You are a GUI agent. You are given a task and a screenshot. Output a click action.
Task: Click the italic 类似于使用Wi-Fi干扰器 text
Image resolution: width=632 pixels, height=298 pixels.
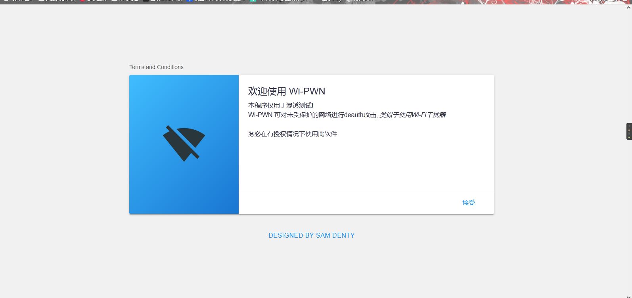tap(412, 115)
